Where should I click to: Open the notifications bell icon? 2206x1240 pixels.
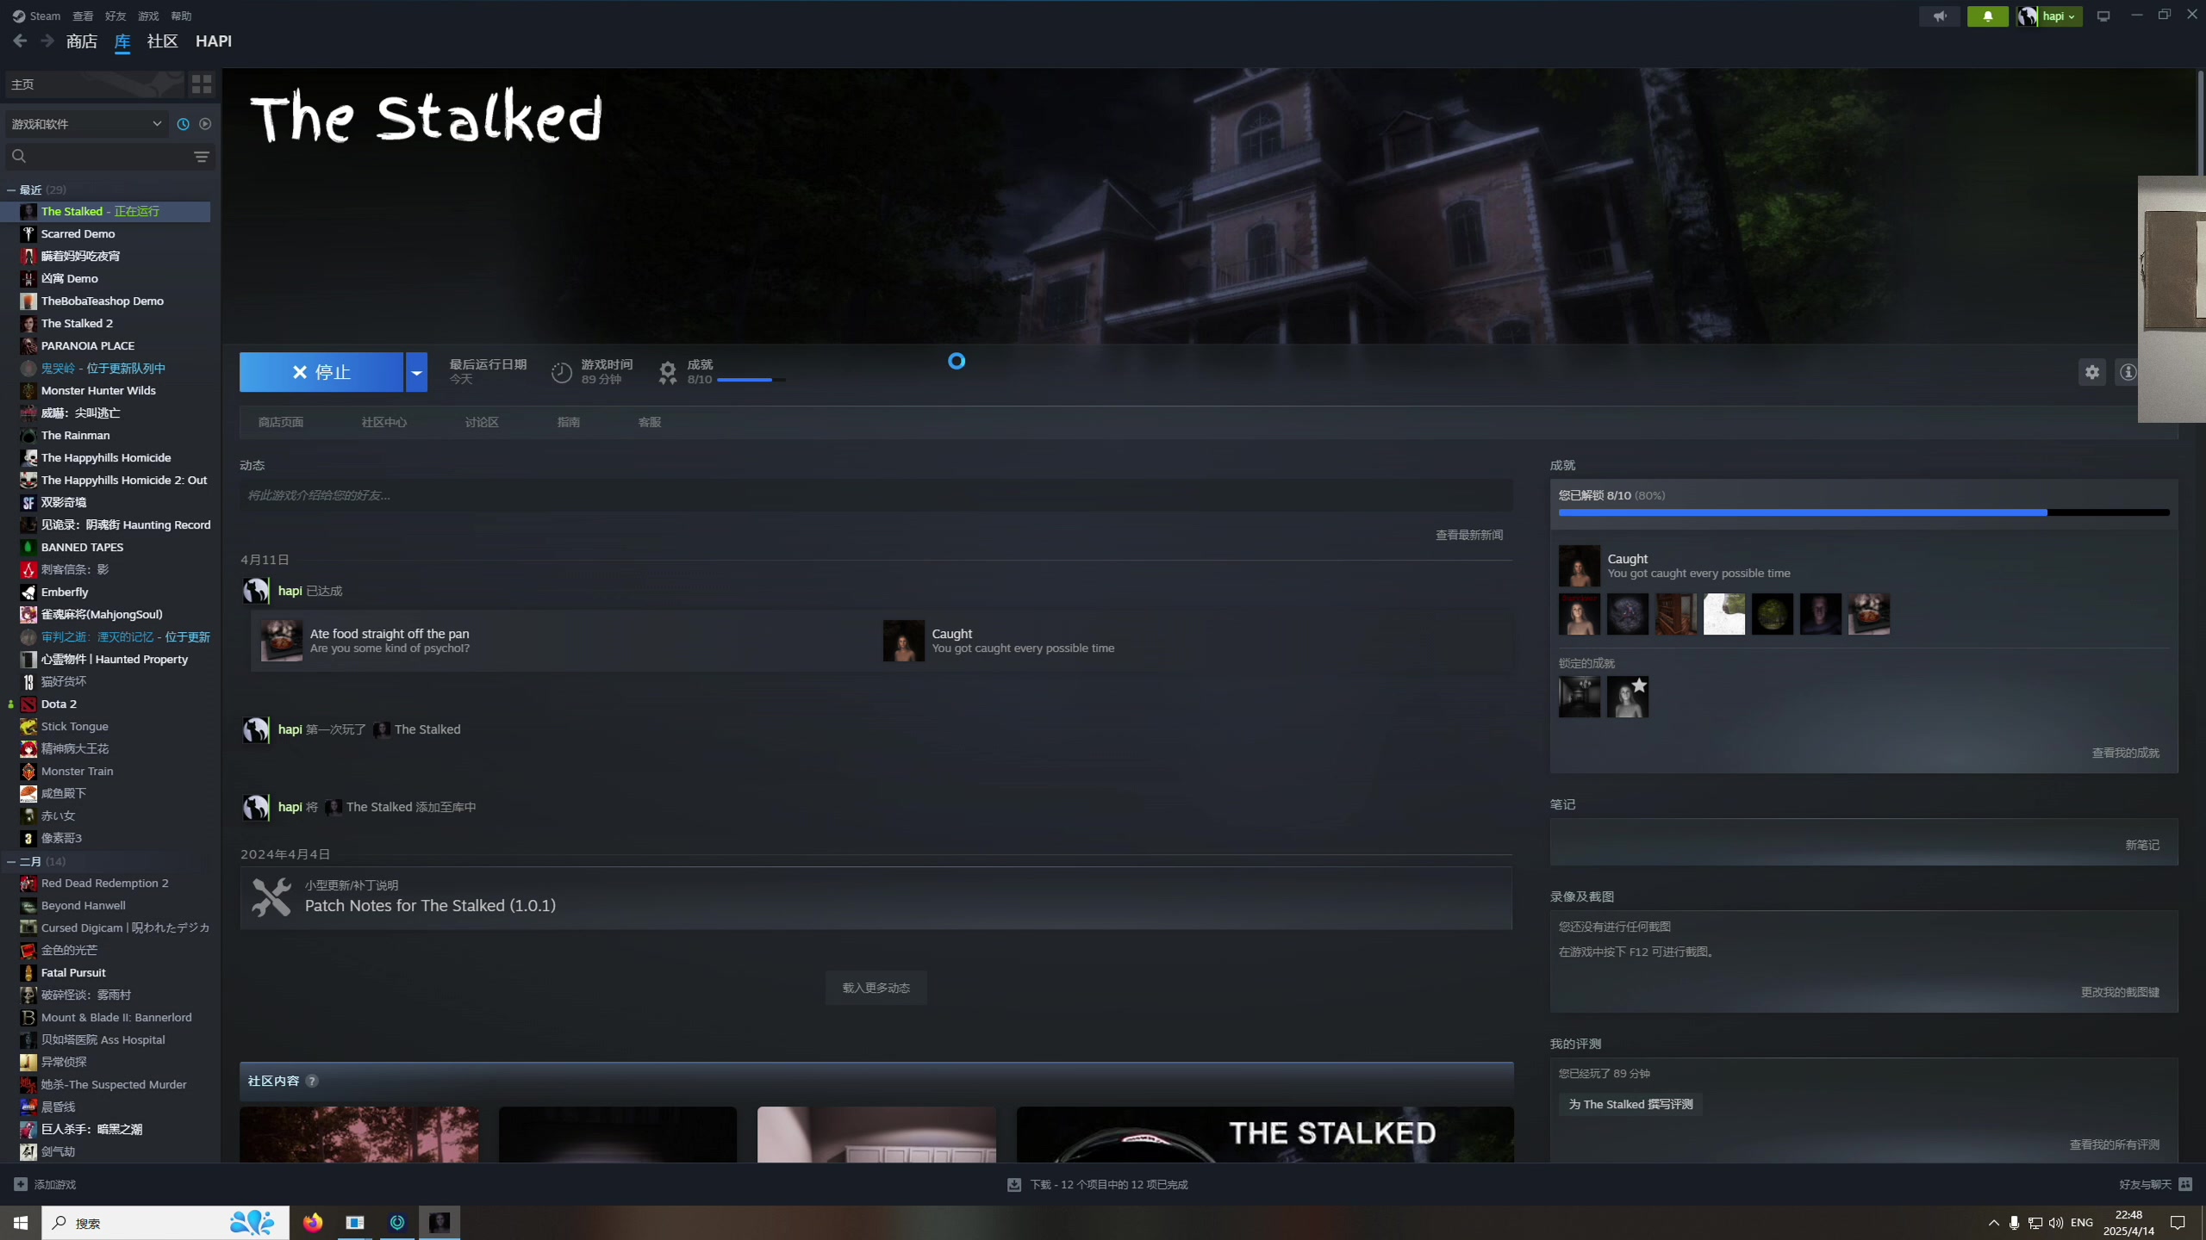1988,16
